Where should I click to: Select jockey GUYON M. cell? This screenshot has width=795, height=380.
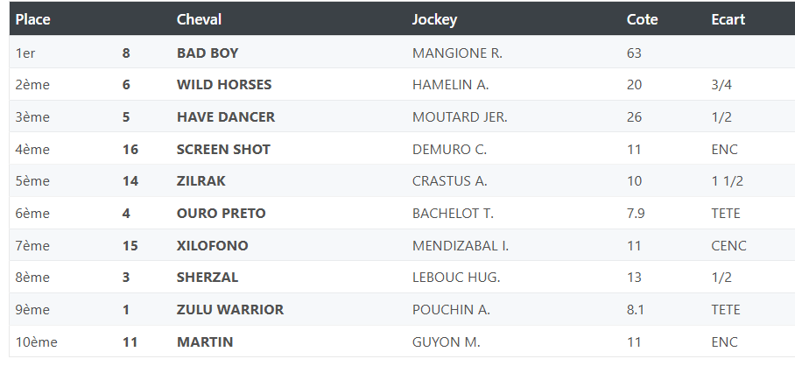click(x=447, y=342)
